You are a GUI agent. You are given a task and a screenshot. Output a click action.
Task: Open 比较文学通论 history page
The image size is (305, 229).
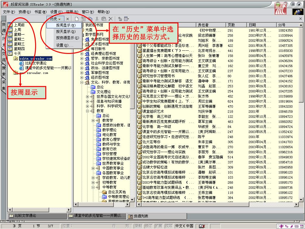click(x=36, y=63)
